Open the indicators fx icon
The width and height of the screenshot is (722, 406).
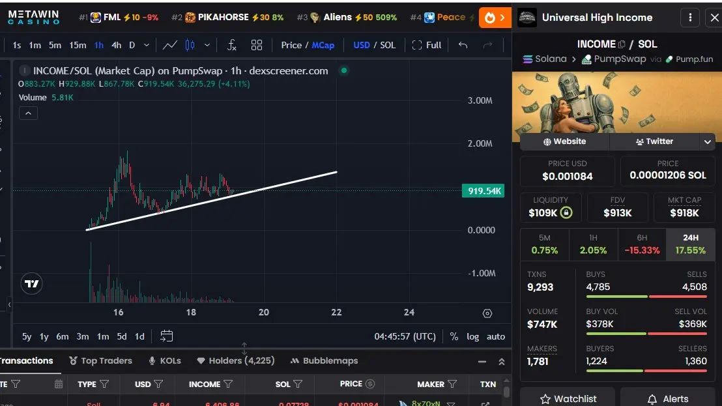pyautogui.click(x=231, y=45)
